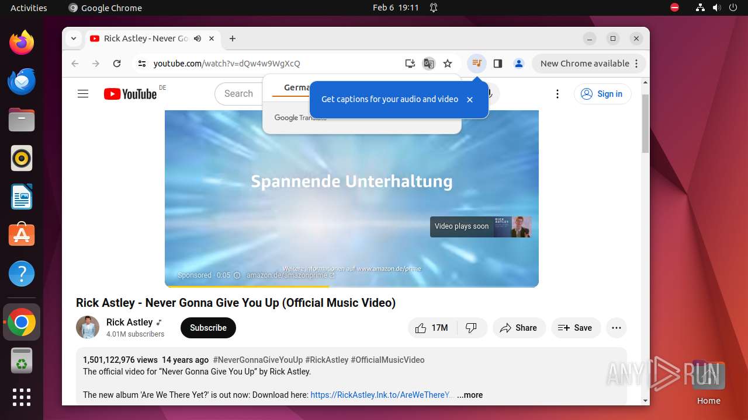Open Chrome three-dot menu
This screenshot has width=748, height=420.
pos(637,64)
